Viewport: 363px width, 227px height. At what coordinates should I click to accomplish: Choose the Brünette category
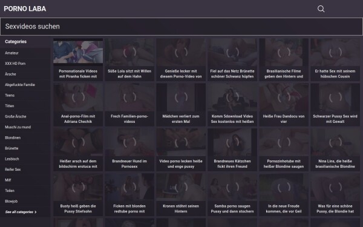coord(11,148)
